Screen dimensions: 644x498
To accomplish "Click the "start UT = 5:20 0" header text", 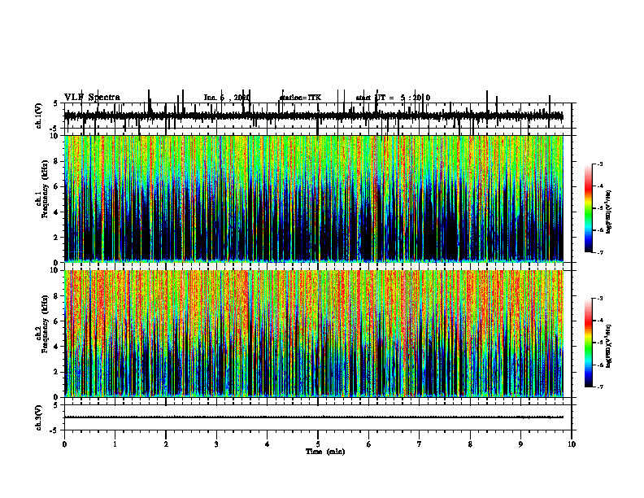I will (x=393, y=98).
